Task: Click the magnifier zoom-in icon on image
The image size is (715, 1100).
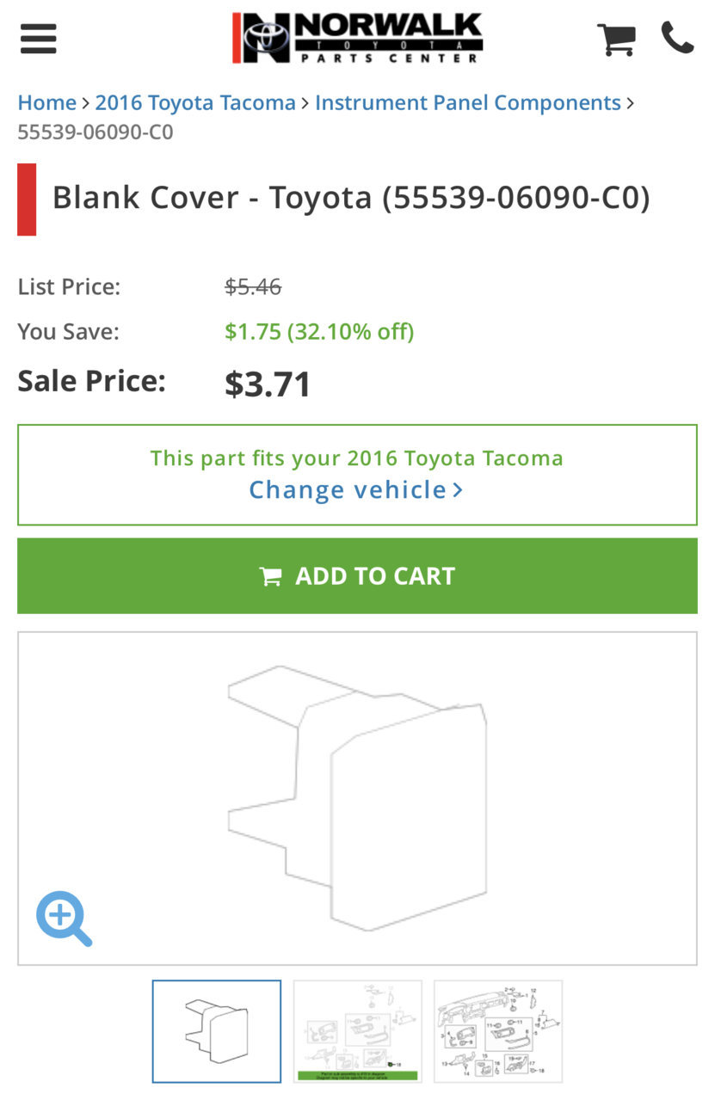Action: point(64,919)
